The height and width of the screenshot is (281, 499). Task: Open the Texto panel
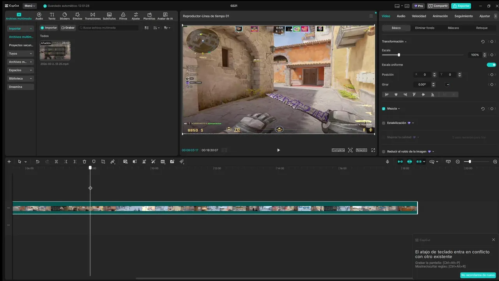point(52,16)
